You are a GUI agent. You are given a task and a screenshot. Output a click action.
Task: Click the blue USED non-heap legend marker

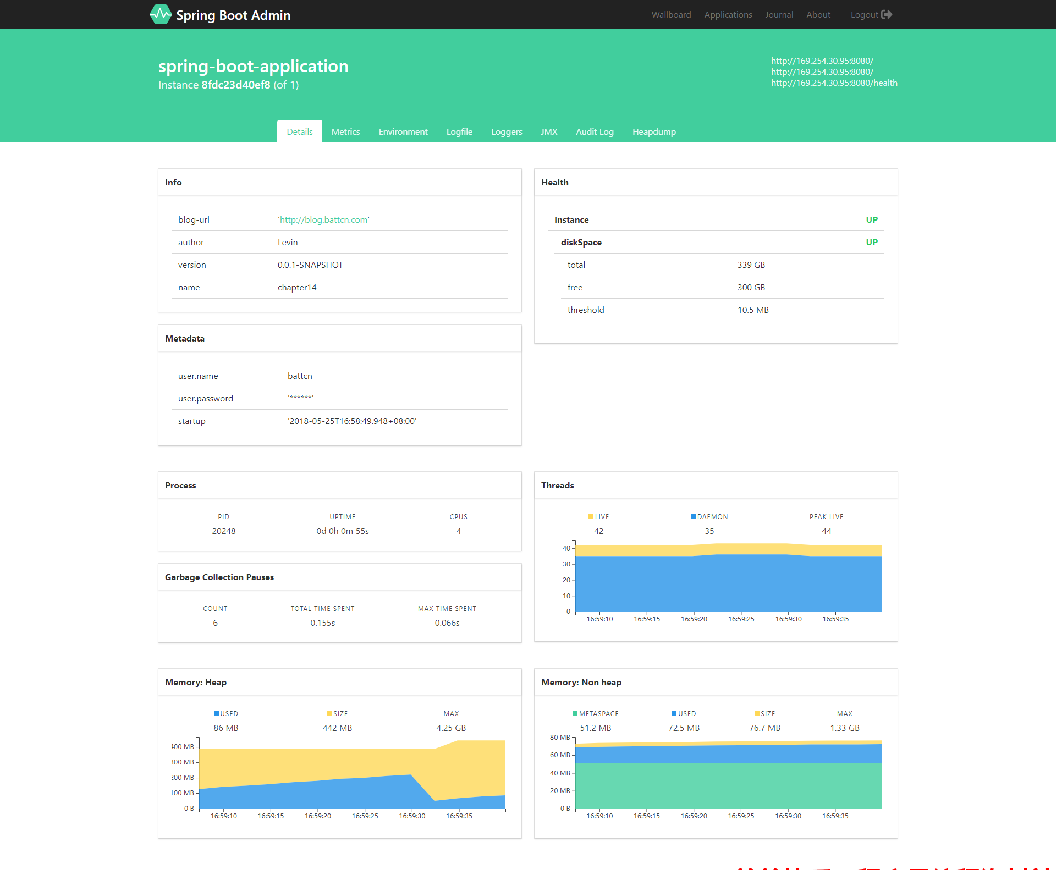pyautogui.click(x=674, y=714)
